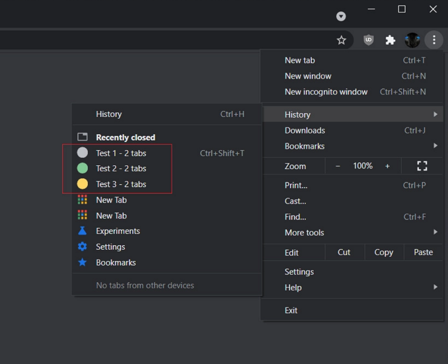Select Find... menu entry
The height and width of the screenshot is (364, 448).
[x=352, y=217]
